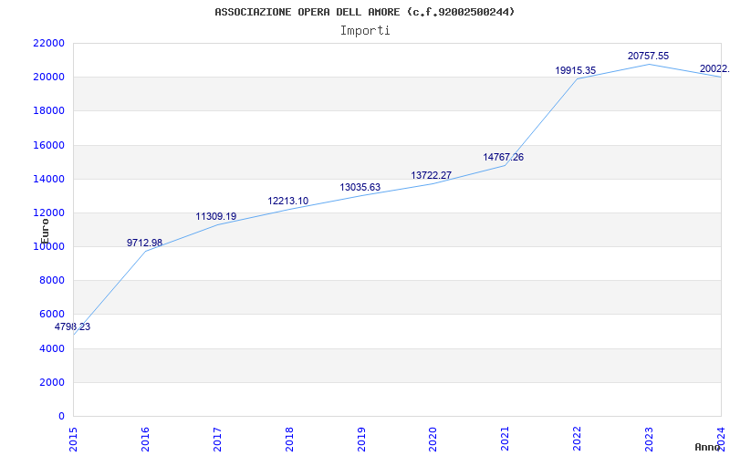Select the data label 20757.55

[648, 56]
